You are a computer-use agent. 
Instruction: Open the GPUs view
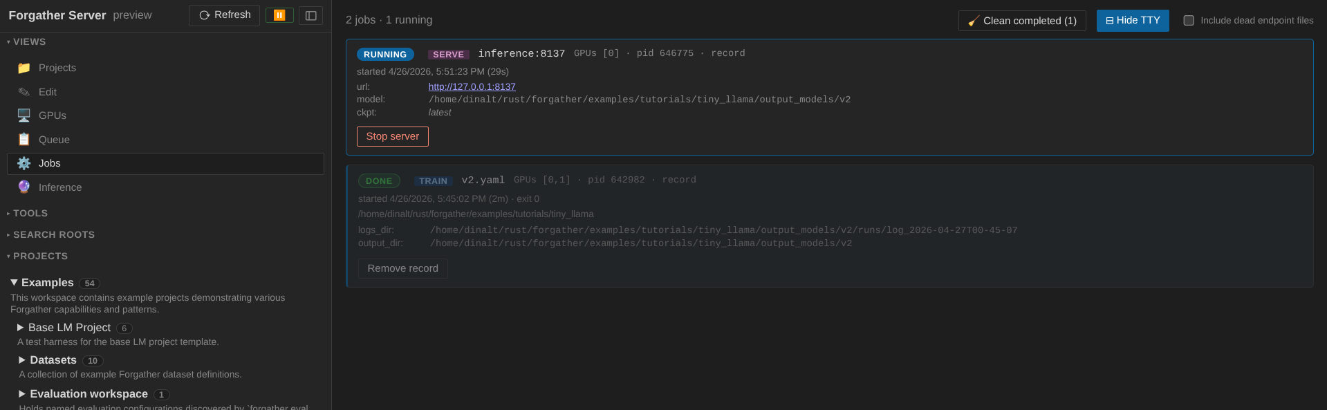point(165,115)
